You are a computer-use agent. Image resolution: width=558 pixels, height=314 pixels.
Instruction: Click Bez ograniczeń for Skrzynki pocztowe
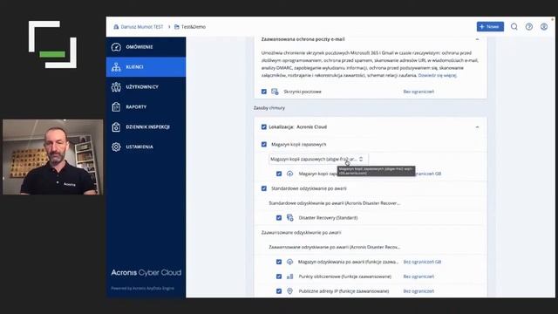[418, 92]
